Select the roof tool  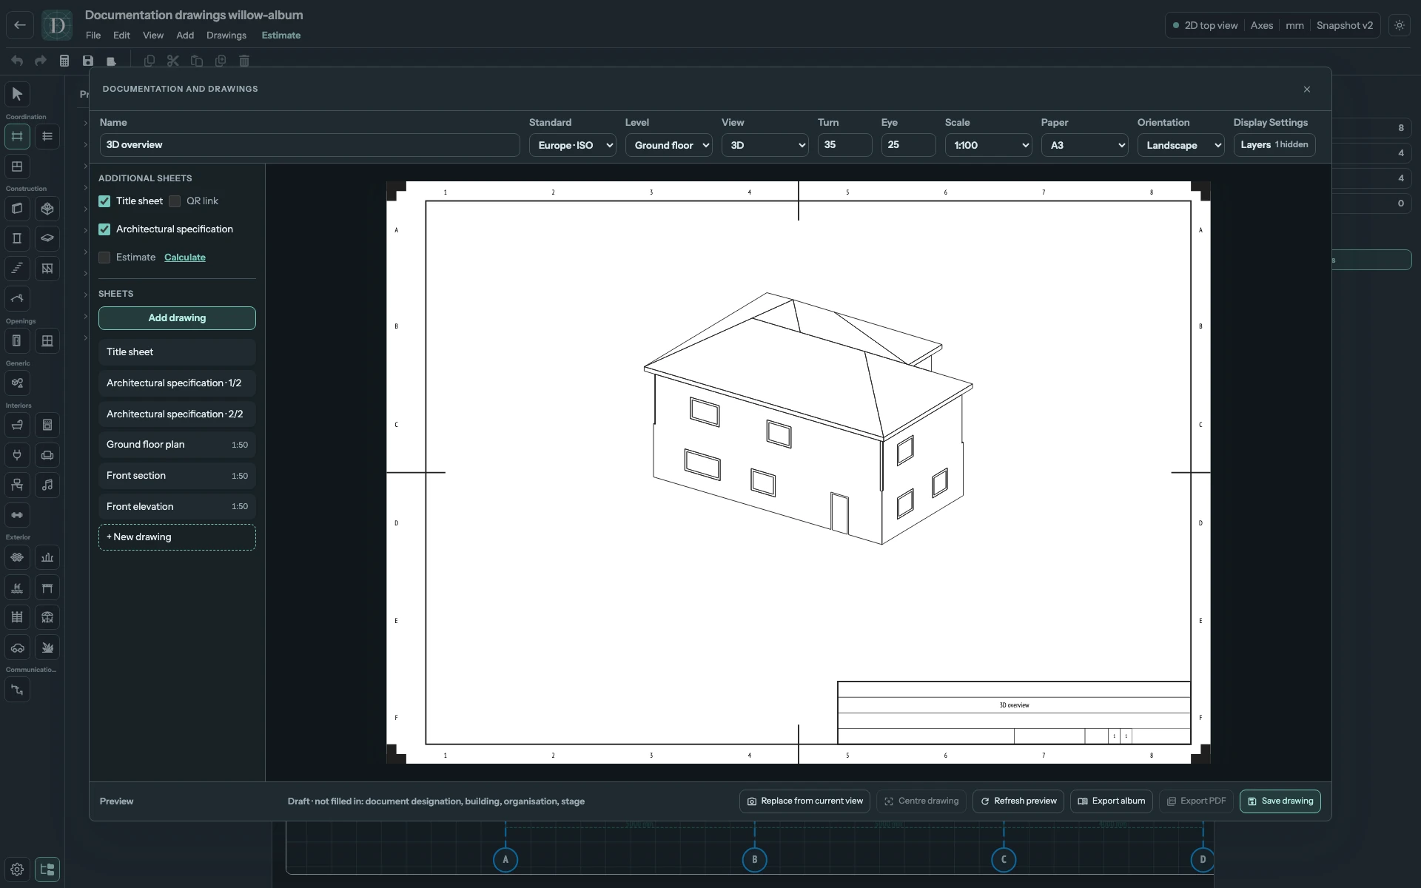point(17,299)
